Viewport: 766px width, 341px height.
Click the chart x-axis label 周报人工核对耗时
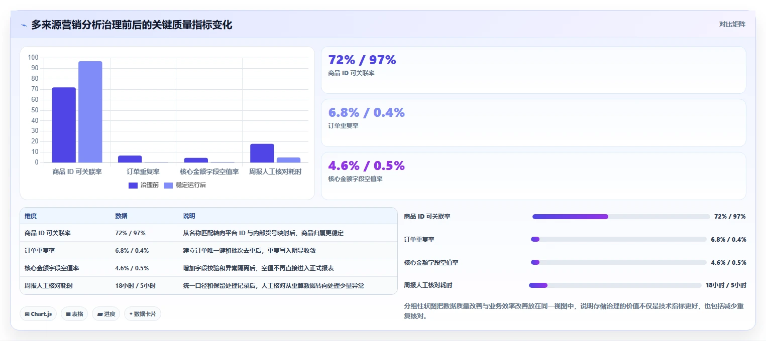275,172
